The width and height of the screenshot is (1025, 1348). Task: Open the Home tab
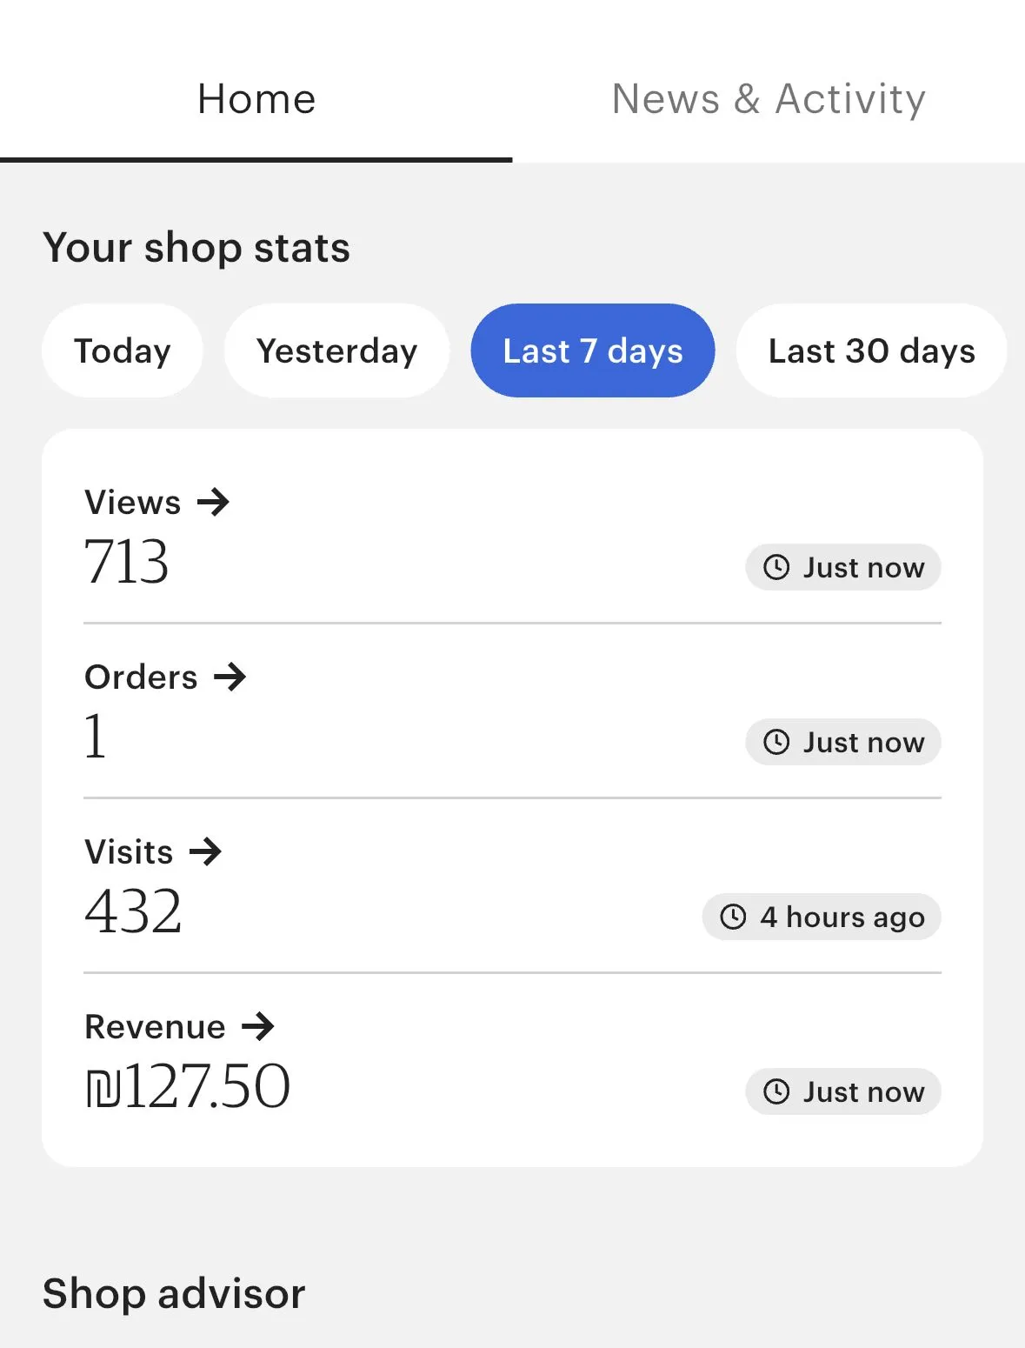[x=256, y=98]
